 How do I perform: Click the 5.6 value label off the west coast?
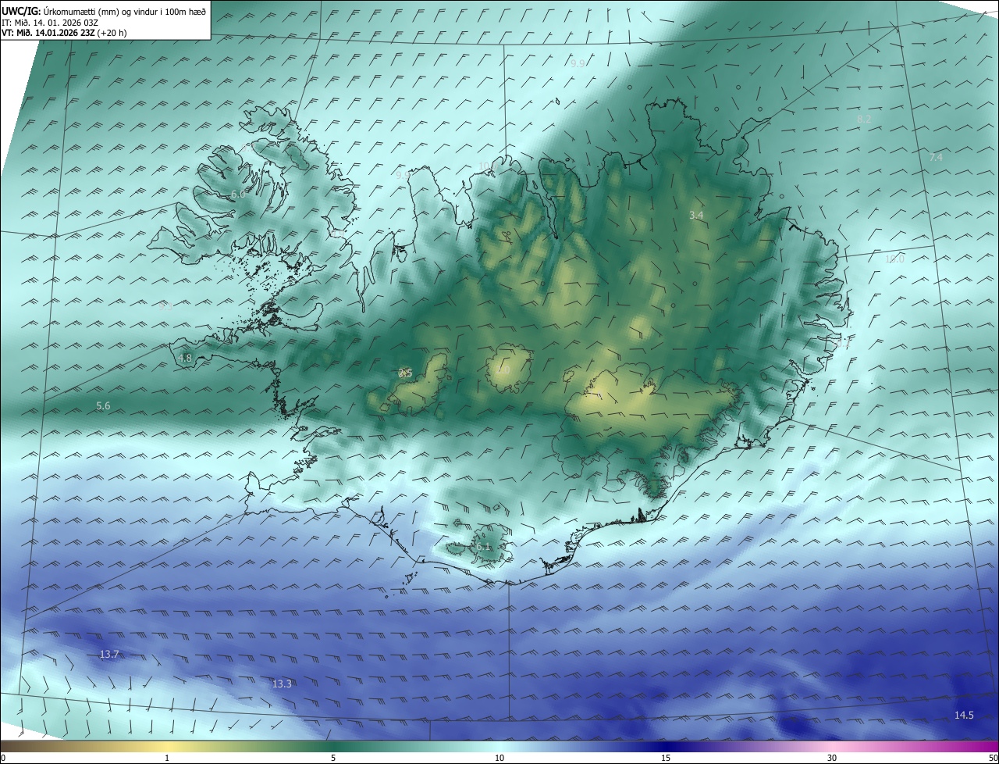pos(103,406)
